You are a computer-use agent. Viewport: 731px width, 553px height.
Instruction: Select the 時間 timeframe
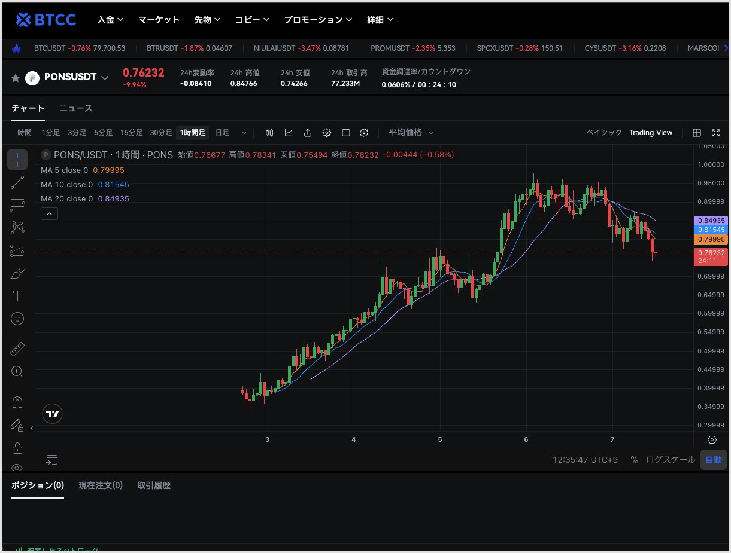[x=25, y=133]
